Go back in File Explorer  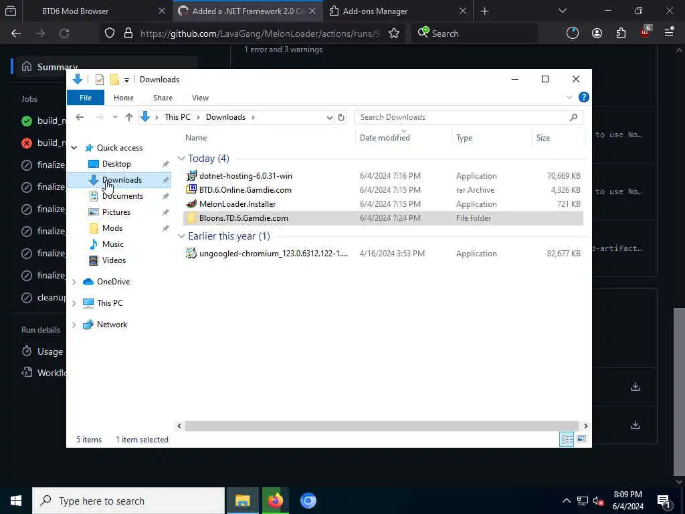tap(80, 117)
